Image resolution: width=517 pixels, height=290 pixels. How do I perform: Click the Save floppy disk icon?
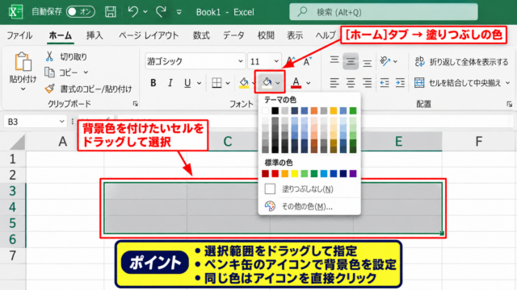click(x=111, y=12)
